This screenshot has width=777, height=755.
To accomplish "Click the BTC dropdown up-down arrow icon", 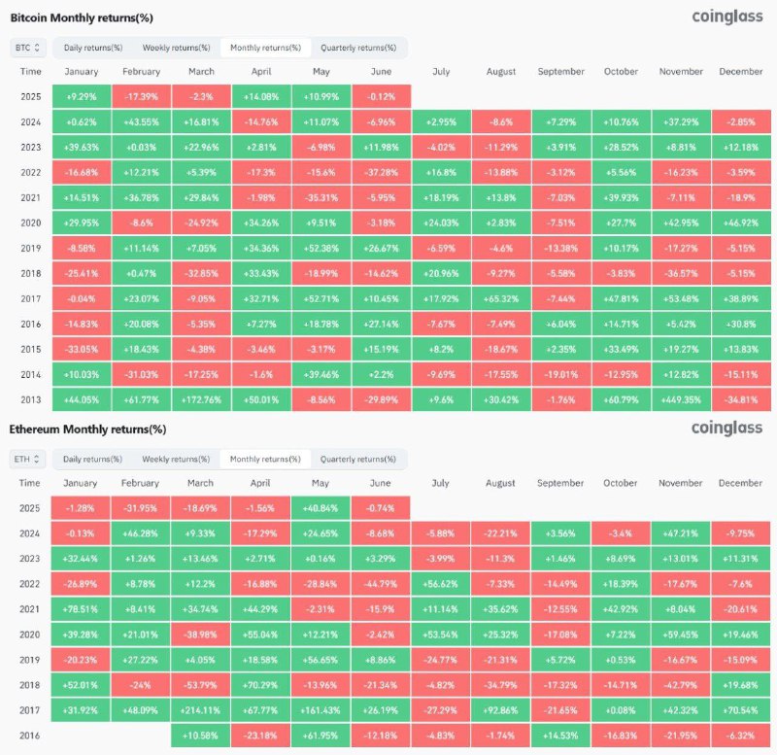I will pyautogui.click(x=37, y=48).
